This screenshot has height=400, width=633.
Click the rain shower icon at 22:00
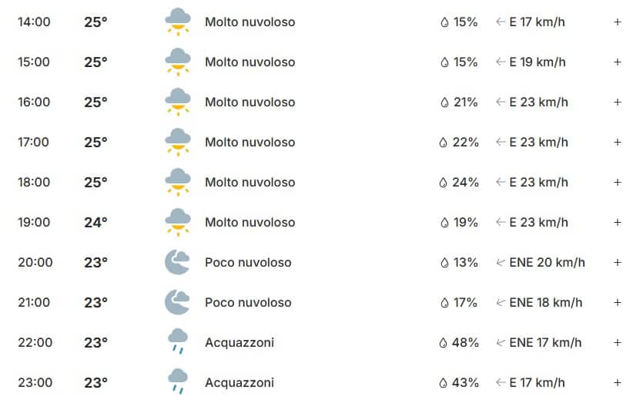[178, 342]
